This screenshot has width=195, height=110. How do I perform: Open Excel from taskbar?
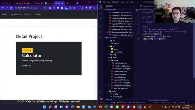(x=106, y=107)
